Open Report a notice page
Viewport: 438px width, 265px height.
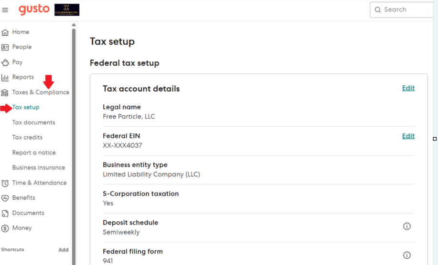(34, 153)
